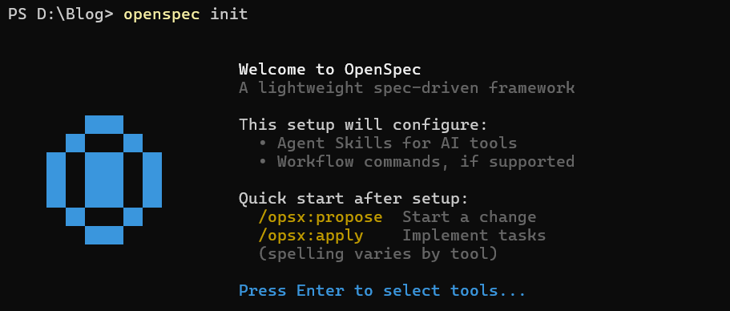The width and height of the screenshot is (730, 311).
Task: Click the 'openspec' command word
Action: coord(162,14)
